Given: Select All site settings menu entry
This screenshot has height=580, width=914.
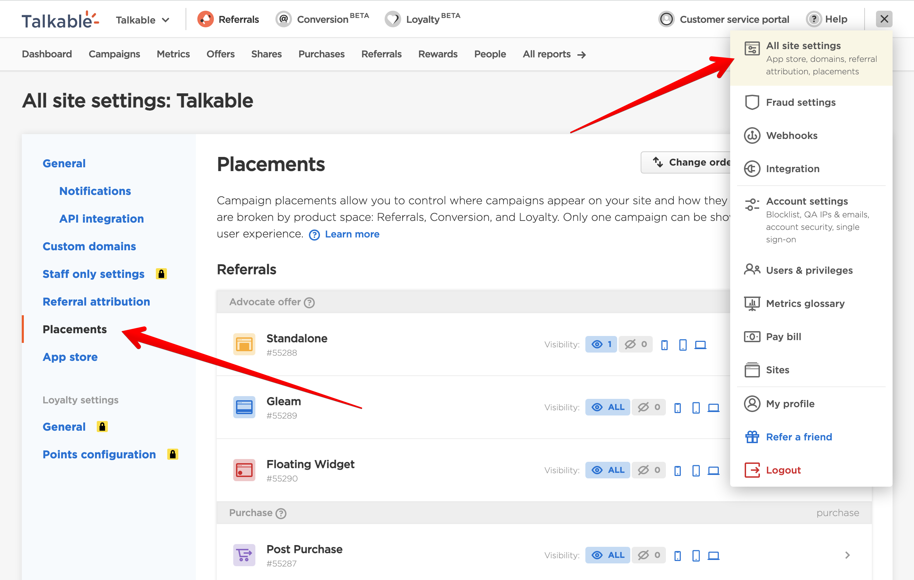Looking at the screenshot, I should tap(811, 58).
